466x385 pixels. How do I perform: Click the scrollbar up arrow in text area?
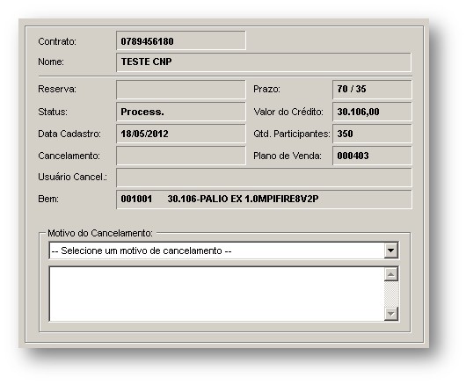(x=390, y=274)
